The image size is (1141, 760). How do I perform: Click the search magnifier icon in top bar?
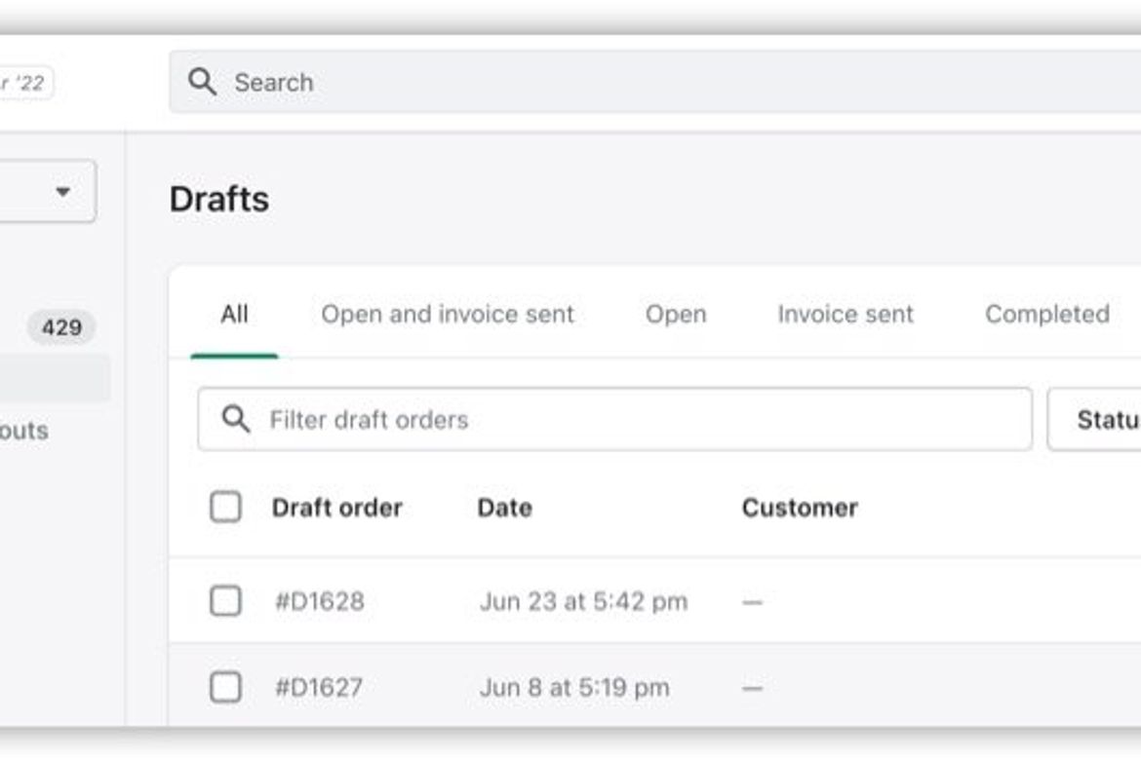coord(203,82)
